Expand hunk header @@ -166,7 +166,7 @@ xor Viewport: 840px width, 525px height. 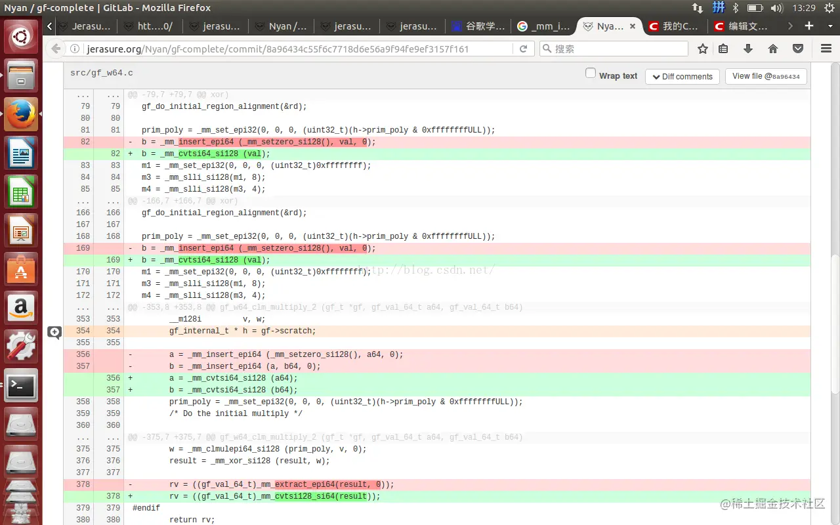tap(183, 201)
